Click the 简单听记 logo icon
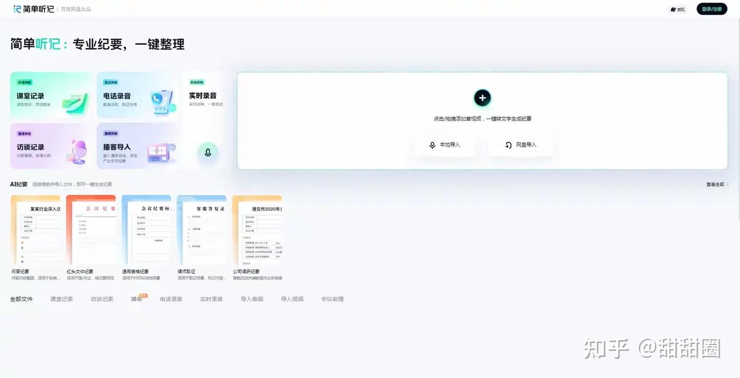Screen dimensions: 740x378 click(17, 9)
